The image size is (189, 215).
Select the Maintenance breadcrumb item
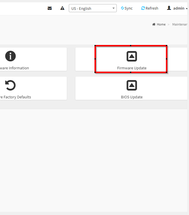180,24
